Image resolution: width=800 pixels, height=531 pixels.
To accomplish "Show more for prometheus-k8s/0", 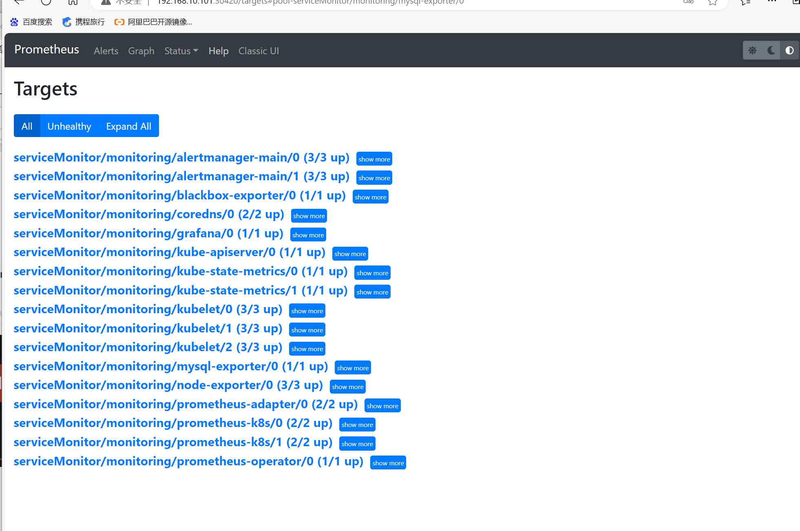I will coord(357,425).
